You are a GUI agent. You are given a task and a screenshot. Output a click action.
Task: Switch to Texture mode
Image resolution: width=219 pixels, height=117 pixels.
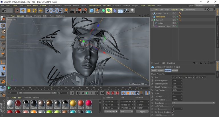click(x=3, y=32)
